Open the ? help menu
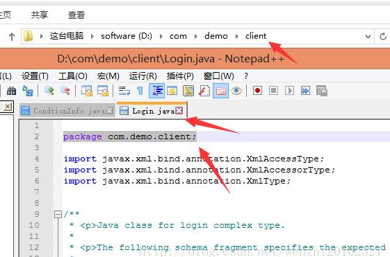The height and width of the screenshot is (257, 390). [246, 76]
